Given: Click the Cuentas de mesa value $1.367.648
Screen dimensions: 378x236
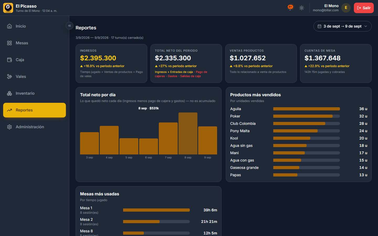Looking at the screenshot, I should (323, 58).
